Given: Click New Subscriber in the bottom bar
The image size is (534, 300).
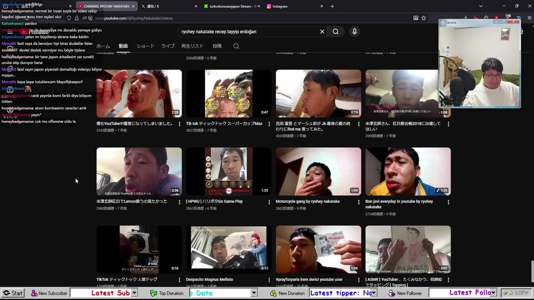Looking at the screenshot, I should 49,293.
